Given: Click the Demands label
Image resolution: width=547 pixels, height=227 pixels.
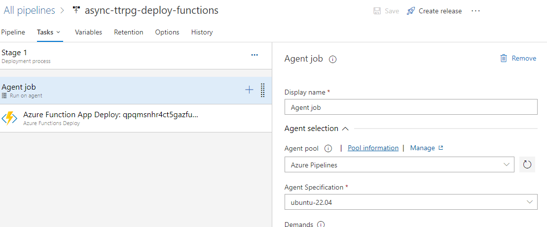Looking at the screenshot, I should tap(298, 224).
